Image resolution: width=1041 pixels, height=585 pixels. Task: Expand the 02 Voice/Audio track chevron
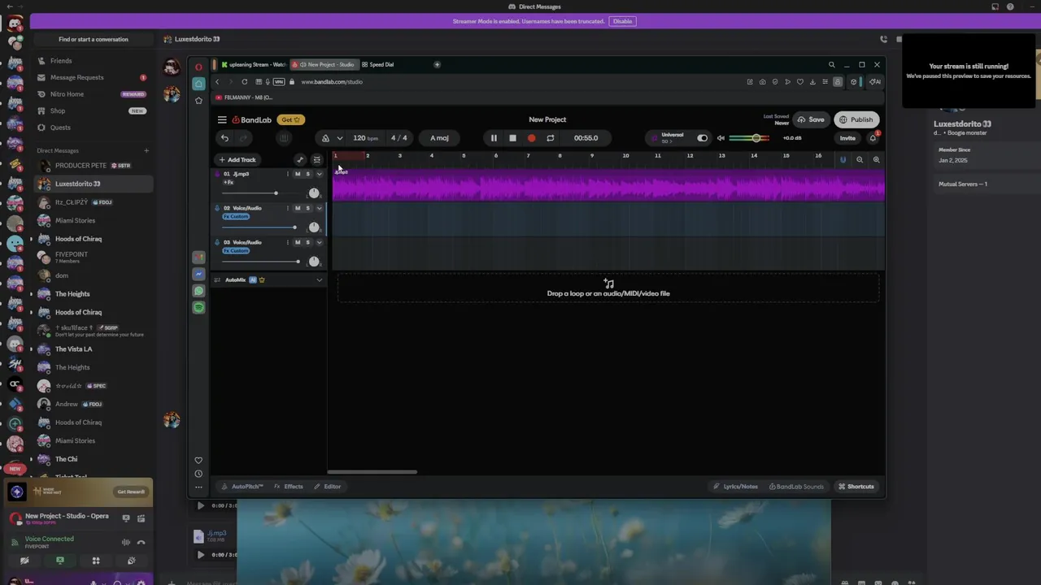coord(319,208)
